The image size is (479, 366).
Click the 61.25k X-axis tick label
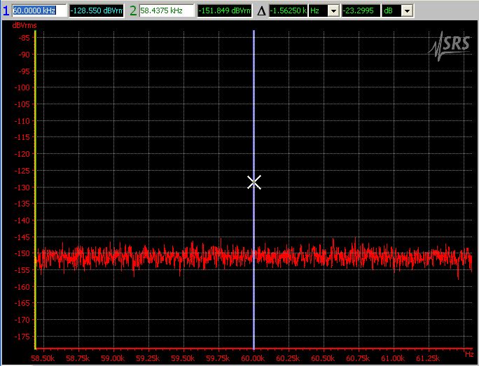[x=429, y=358]
